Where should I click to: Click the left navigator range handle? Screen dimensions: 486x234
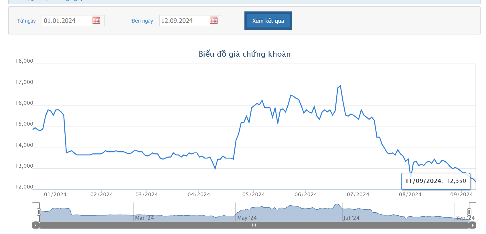39,212
